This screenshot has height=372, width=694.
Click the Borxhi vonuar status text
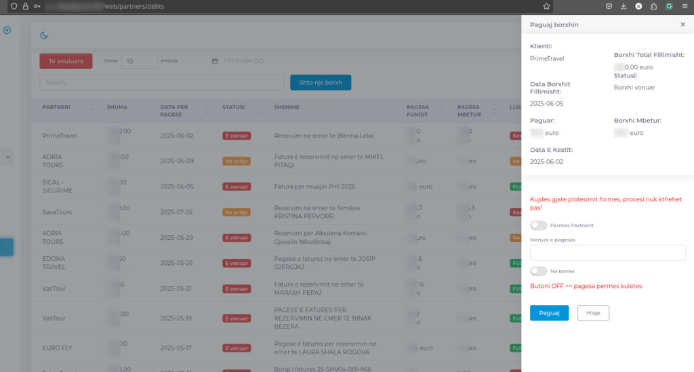[634, 87]
